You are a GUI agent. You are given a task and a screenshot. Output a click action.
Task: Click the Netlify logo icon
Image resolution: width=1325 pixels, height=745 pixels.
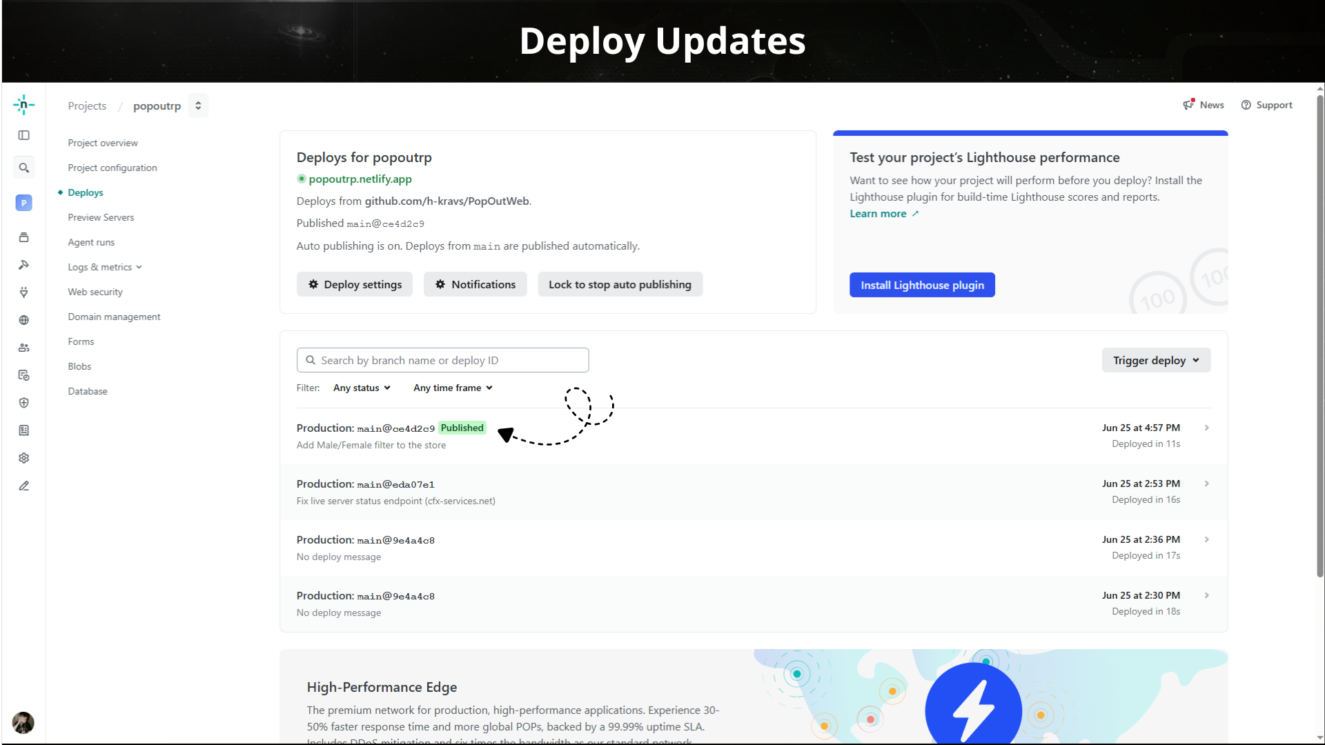tap(23, 105)
